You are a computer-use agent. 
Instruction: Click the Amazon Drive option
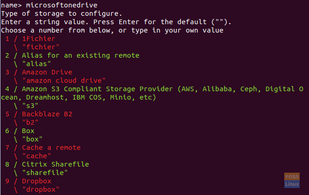[x=39, y=72]
